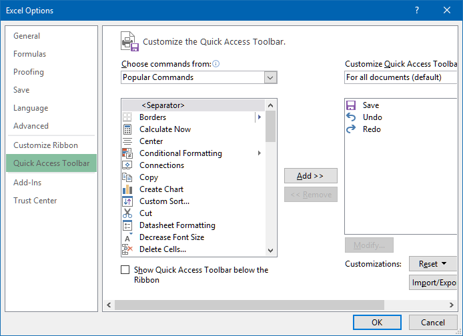
Task: Open the Popular Commands dropdown
Action: [x=270, y=77]
